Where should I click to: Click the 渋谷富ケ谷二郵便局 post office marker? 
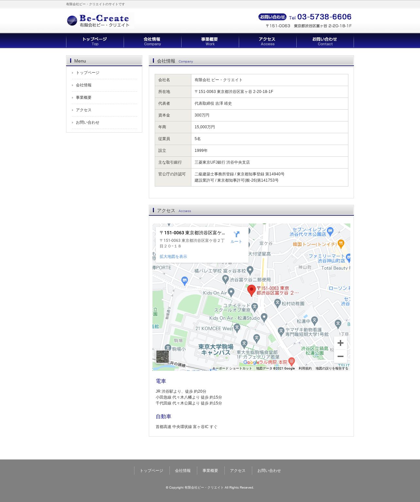(225, 279)
